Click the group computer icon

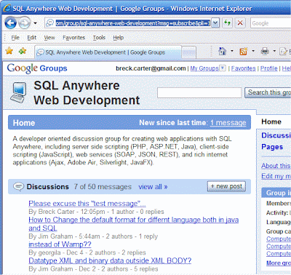coord(18,92)
